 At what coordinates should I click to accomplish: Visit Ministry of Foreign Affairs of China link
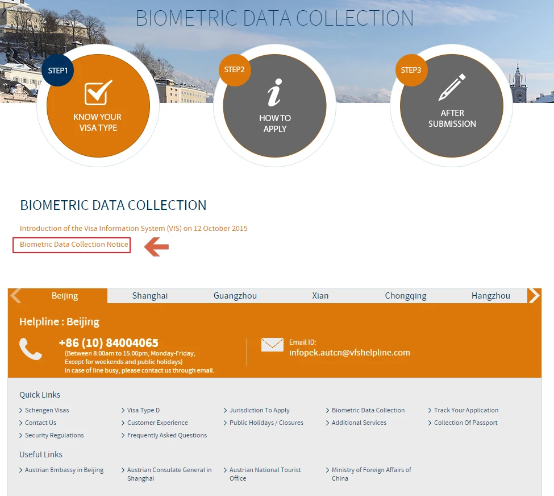coord(372,474)
